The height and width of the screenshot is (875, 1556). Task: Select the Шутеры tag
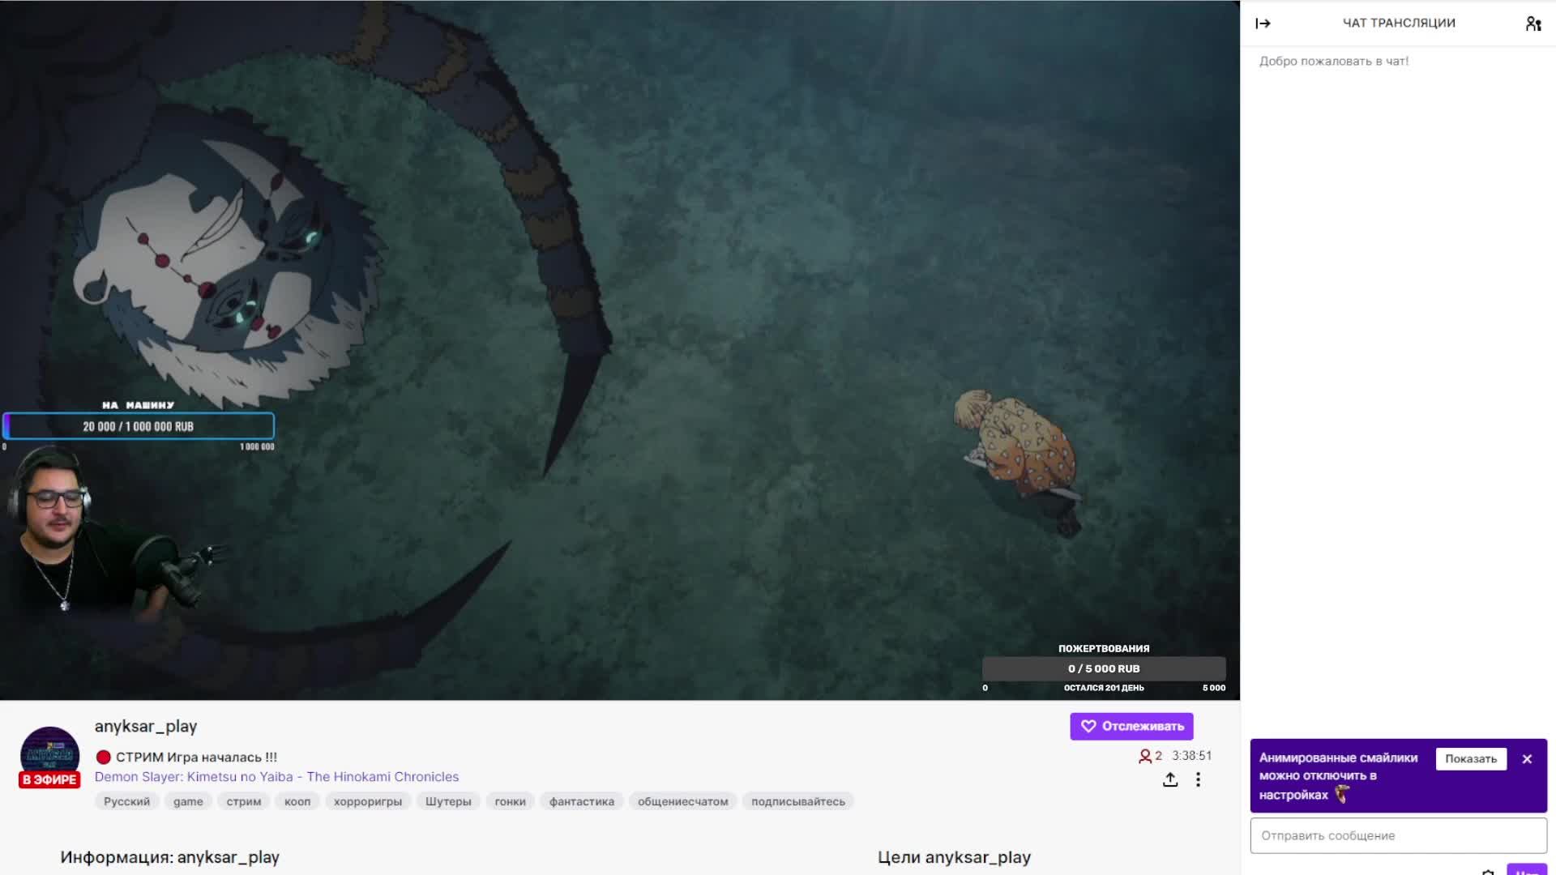(x=448, y=801)
